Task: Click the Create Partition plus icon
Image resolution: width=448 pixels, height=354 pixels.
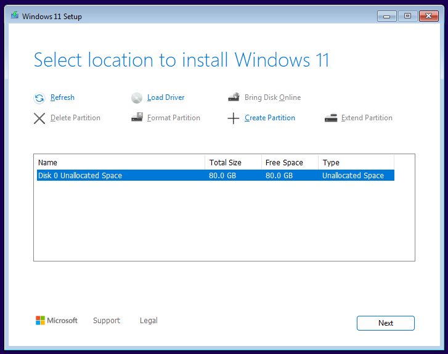Action: click(234, 118)
